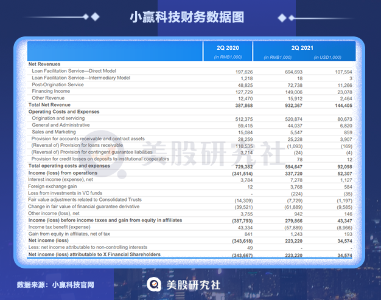
Task: Click the Interest income (expense), net label
Action: 60,180
